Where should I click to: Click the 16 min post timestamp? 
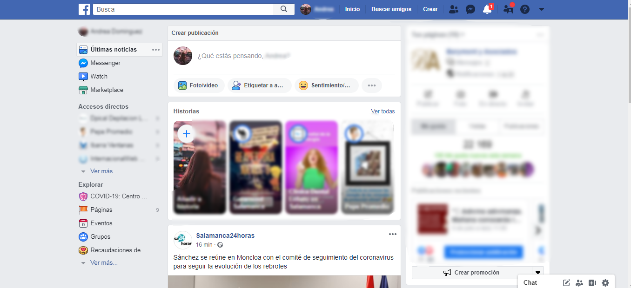pyautogui.click(x=204, y=245)
